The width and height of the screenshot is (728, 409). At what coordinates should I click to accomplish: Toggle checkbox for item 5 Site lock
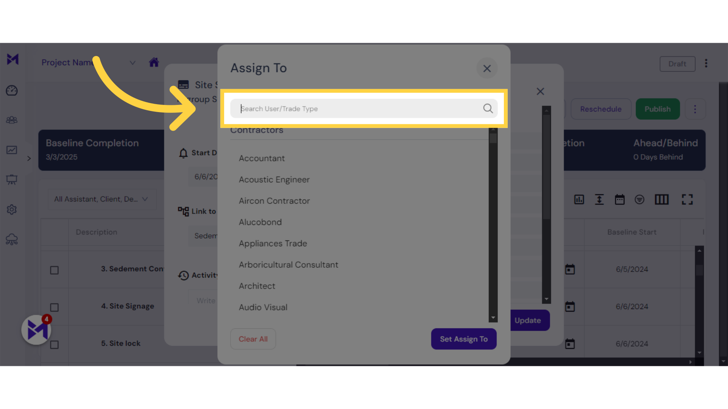point(55,343)
